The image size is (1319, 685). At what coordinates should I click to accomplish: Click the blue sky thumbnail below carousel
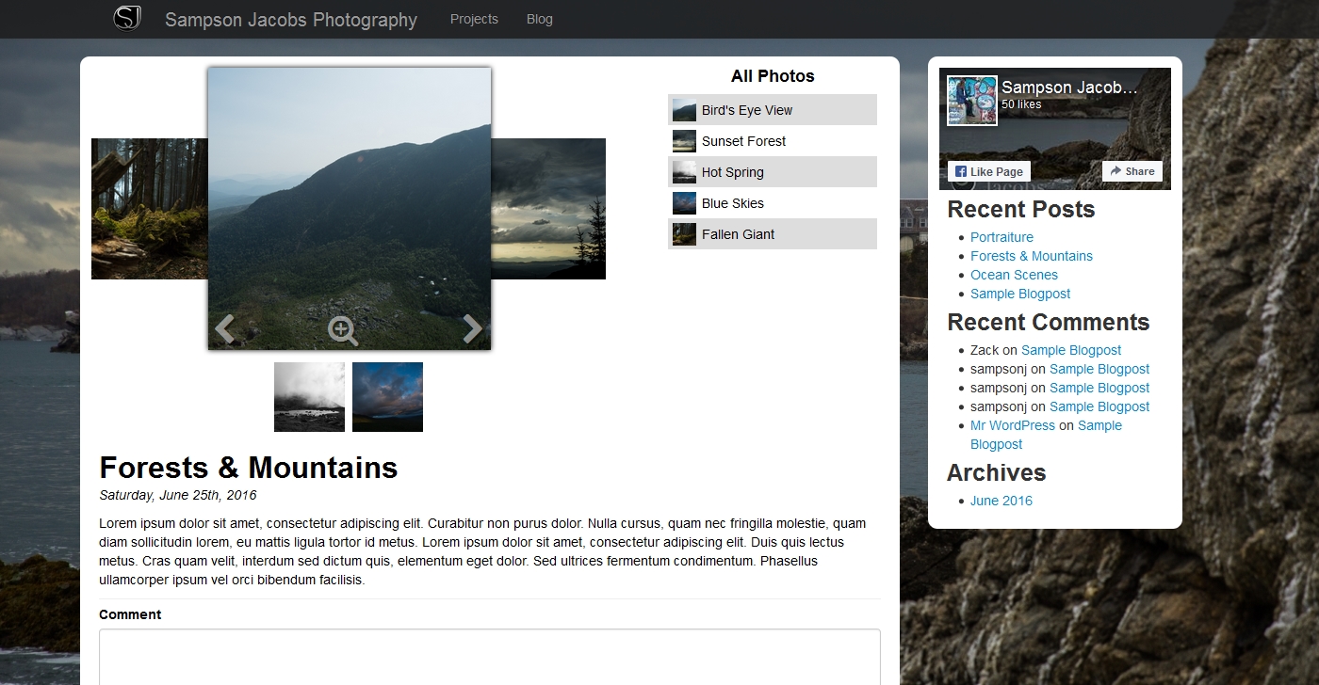[387, 397]
